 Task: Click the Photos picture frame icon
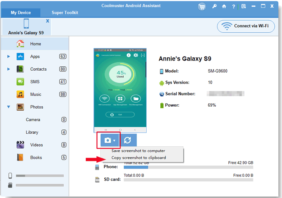20,107
